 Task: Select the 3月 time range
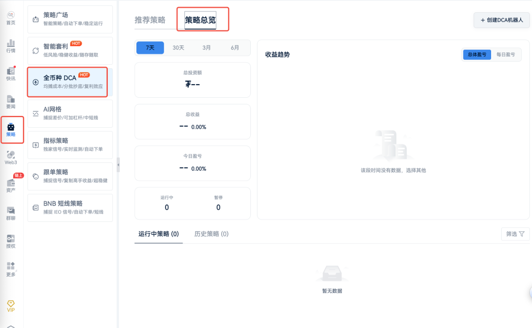pyautogui.click(x=206, y=48)
